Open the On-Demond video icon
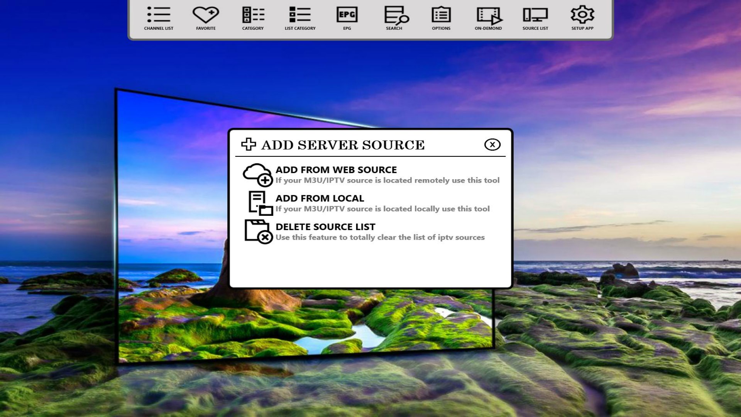Image resolution: width=741 pixels, height=417 pixels. [489, 15]
